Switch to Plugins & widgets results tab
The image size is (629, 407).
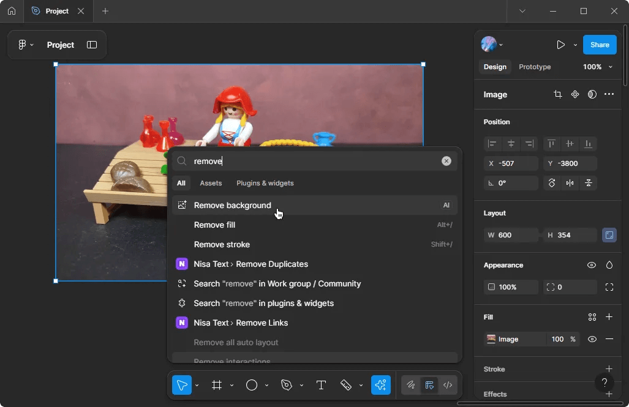pyautogui.click(x=265, y=183)
